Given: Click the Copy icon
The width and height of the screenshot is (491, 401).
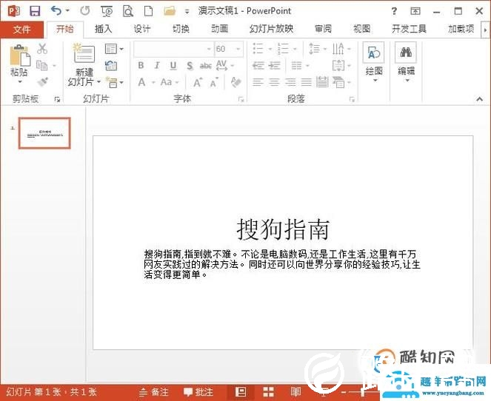Looking at the screenshot, I should coord(42,65).
